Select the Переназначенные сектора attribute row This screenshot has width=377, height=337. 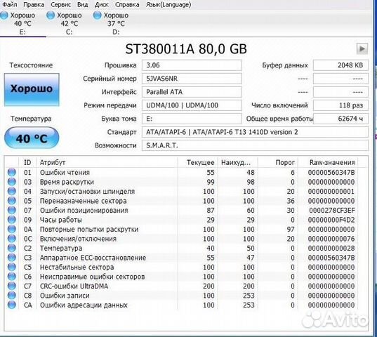[x=182, y=201]
